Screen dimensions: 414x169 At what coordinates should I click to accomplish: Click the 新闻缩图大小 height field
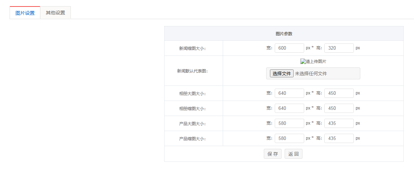point(339,48)
